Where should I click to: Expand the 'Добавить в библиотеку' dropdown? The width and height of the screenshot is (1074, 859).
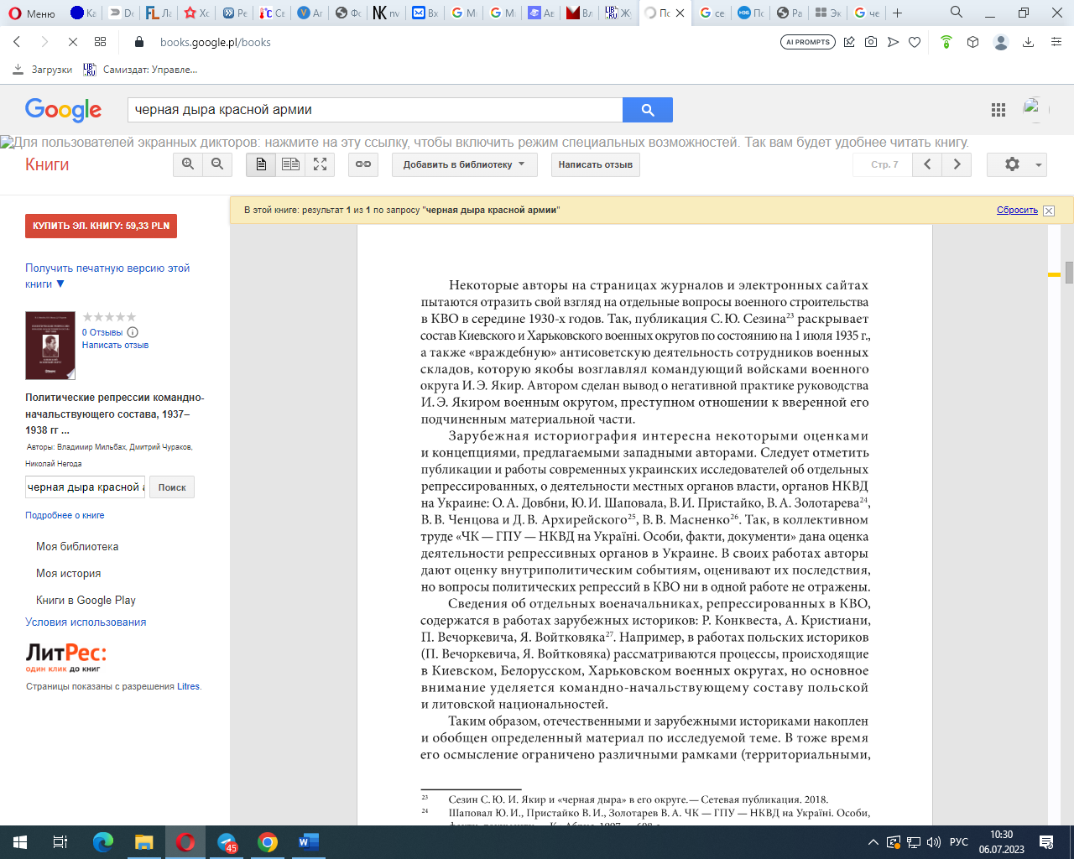click(464, 164)
